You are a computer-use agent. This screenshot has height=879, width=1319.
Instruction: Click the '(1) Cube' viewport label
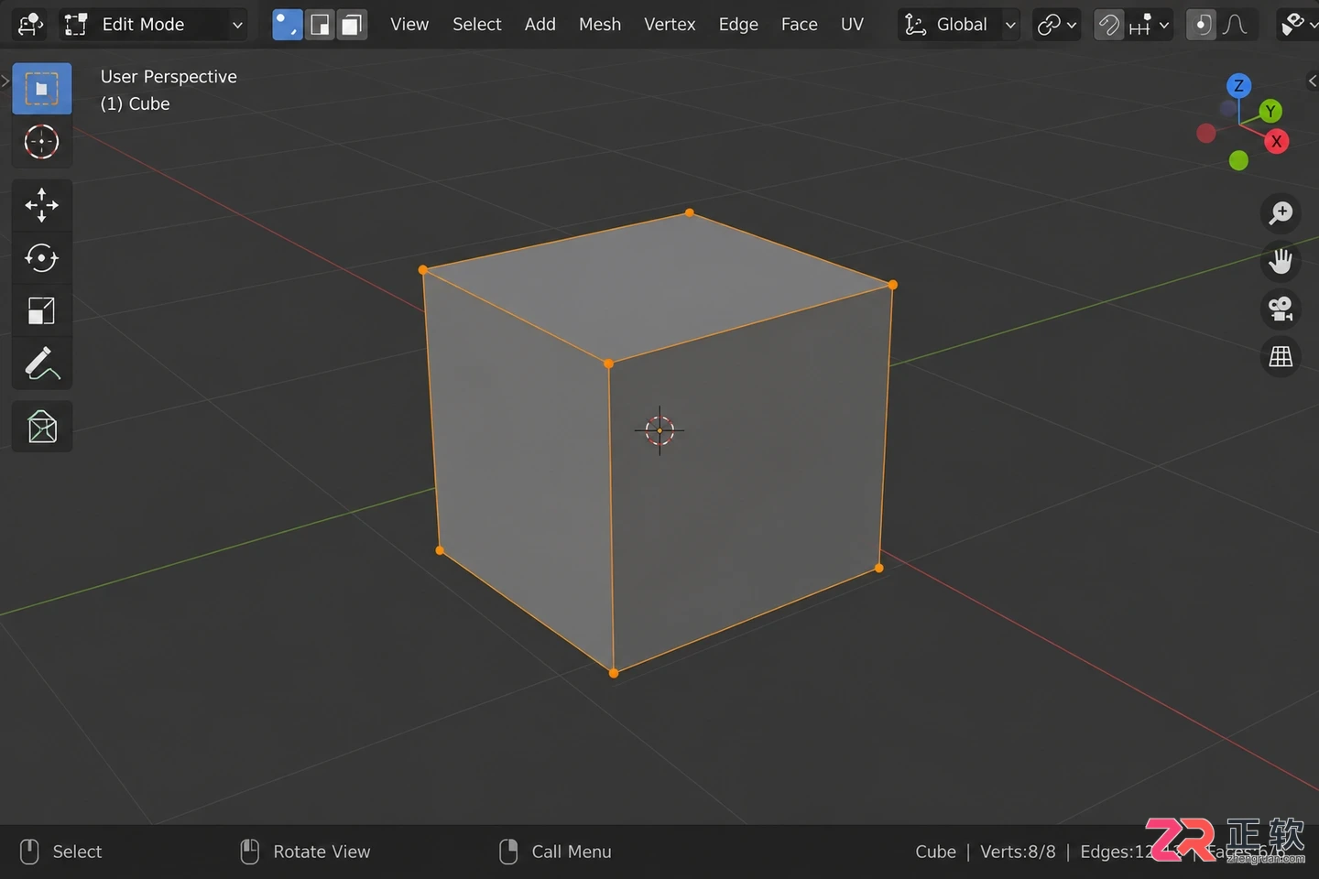click(136, 104)
